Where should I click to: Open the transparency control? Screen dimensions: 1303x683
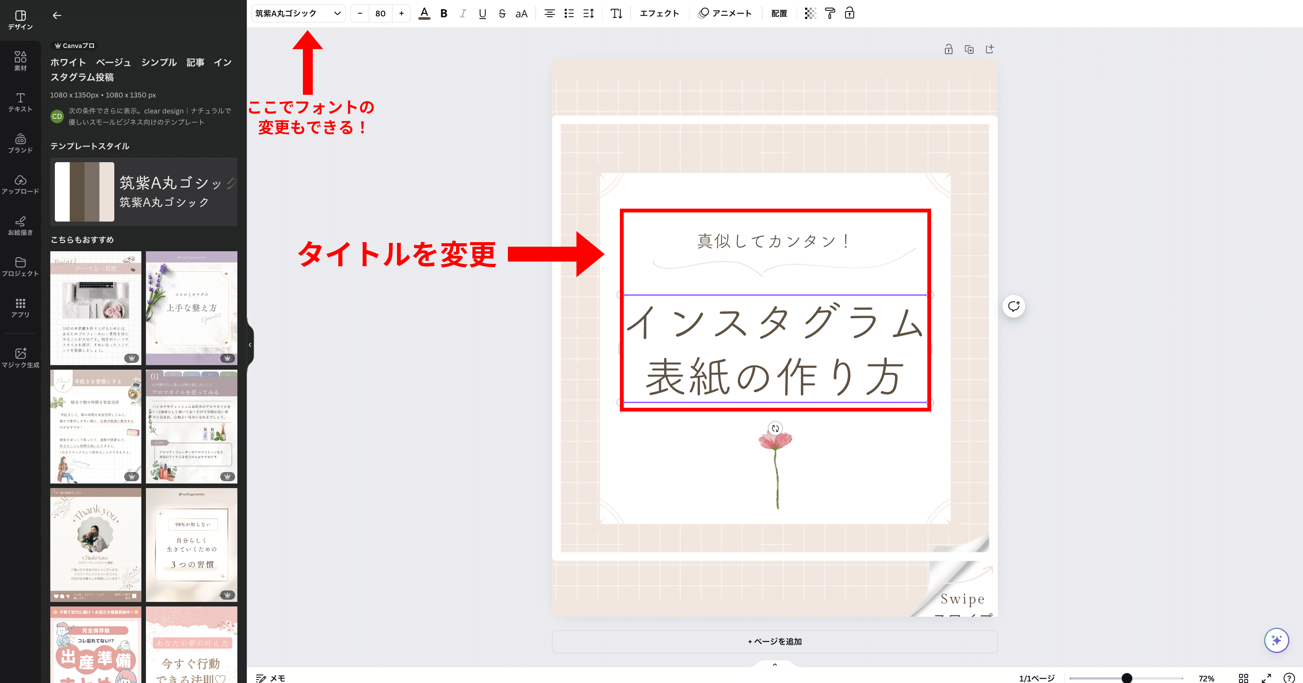click(x=810, y=14)
